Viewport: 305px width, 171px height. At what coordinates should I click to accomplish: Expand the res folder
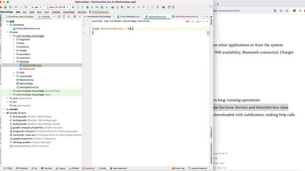7,102
